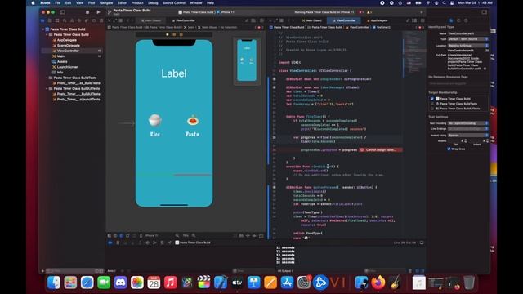Open the Library with the plus button
This screenshot has height=294, width=523.
(422, 12)
